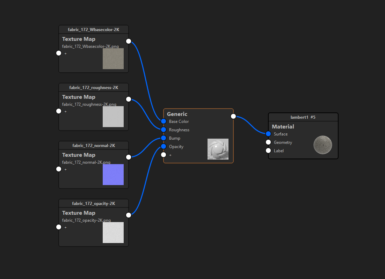Expand plus input on Generic node
The image size is (385, 279).
point(164,155)
